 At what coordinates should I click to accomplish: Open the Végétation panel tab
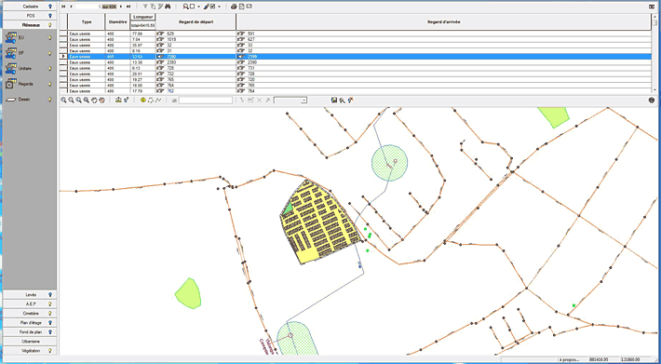30,351
